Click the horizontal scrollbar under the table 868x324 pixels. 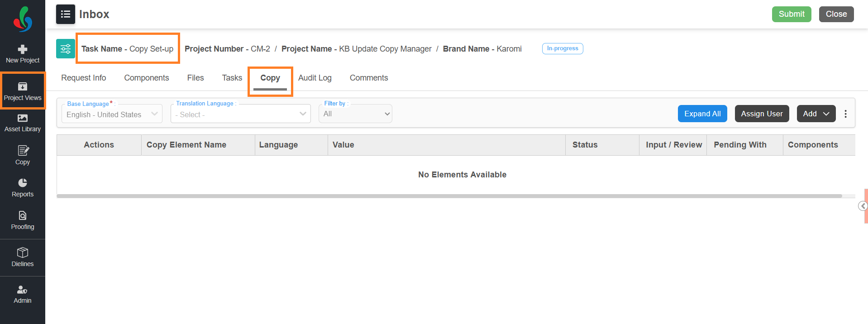click(449, 196)
